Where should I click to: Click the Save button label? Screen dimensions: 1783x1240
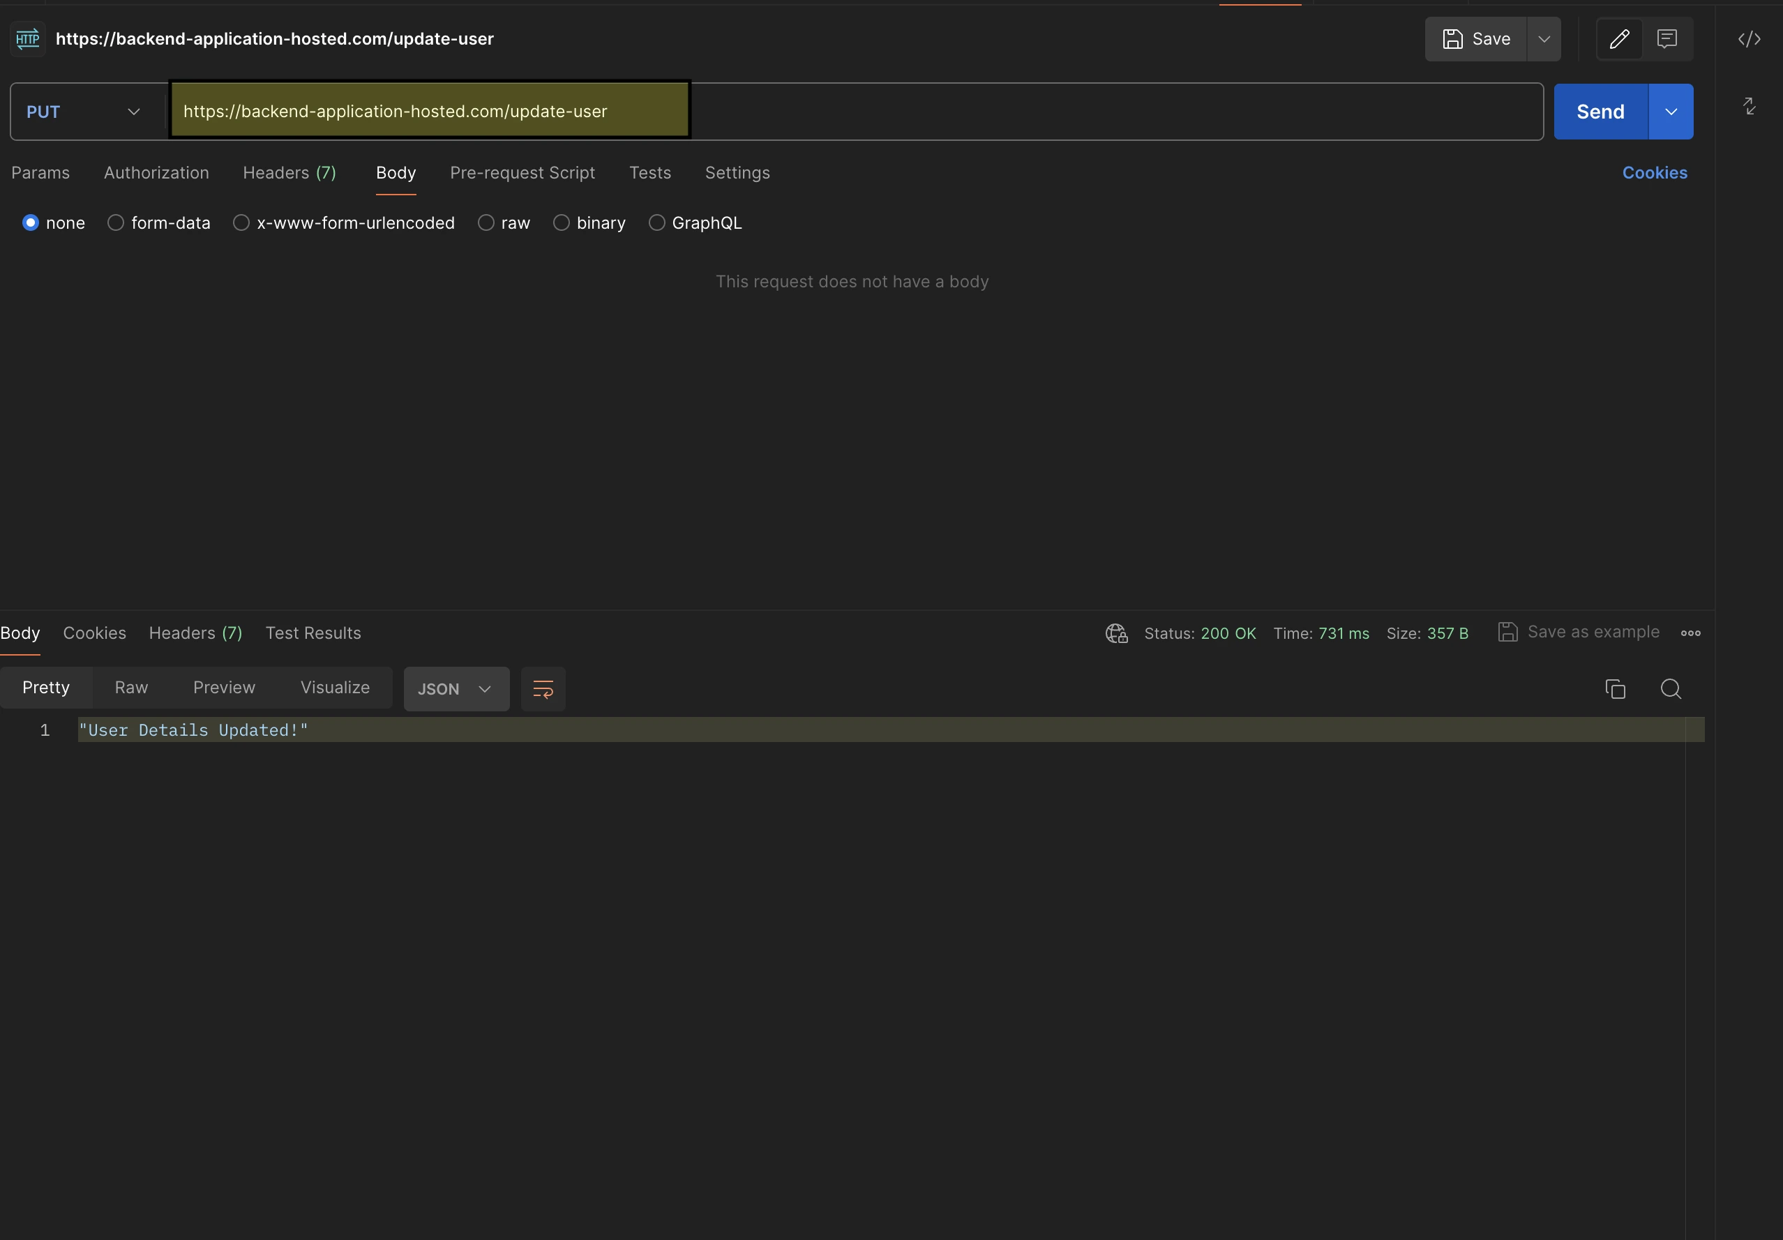point(1492,39)
